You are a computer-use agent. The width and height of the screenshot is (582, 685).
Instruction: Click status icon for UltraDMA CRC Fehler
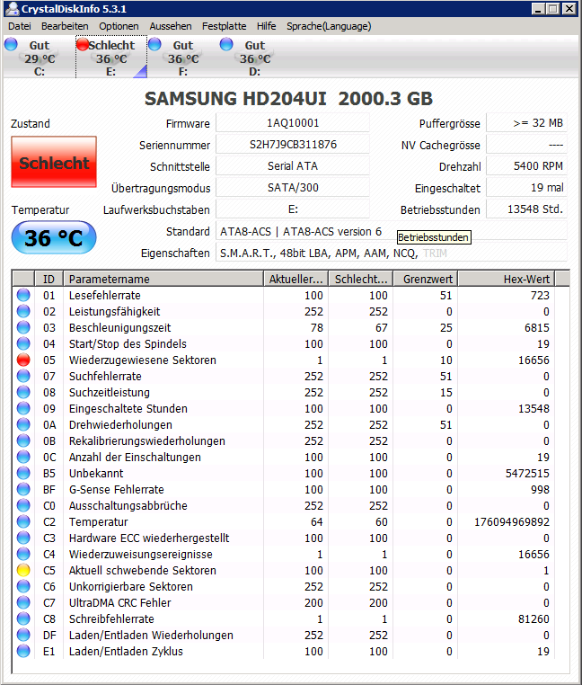click(x=23, y=602)
